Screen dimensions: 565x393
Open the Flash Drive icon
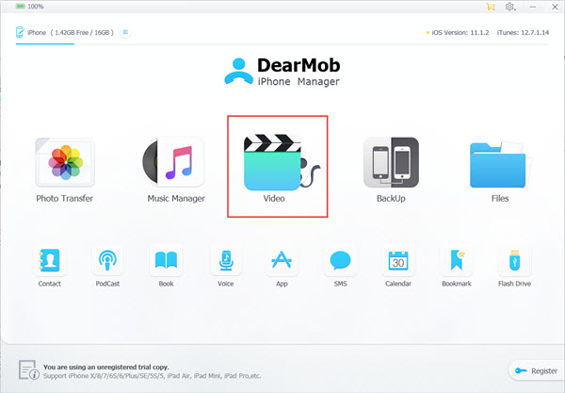pos(514,260)
